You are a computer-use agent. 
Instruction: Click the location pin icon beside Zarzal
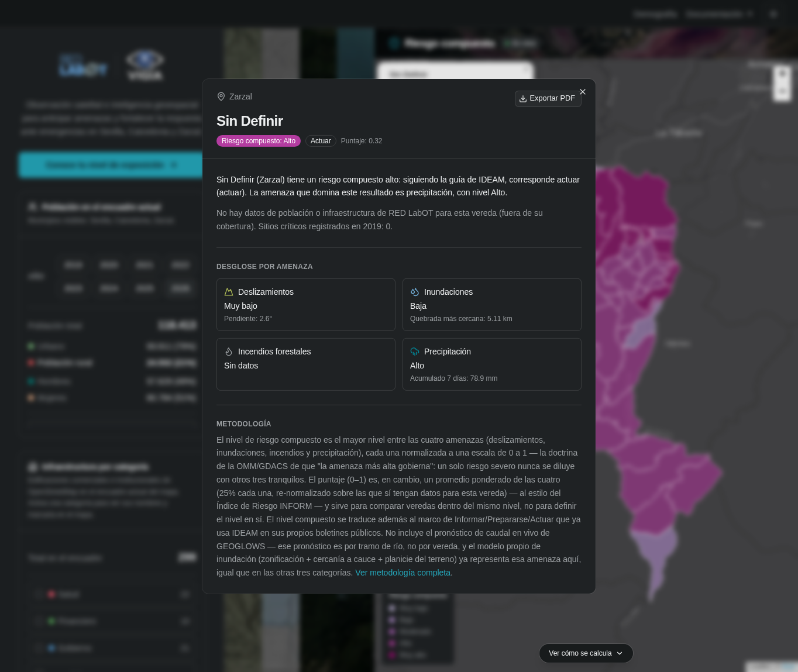point(221,97)
